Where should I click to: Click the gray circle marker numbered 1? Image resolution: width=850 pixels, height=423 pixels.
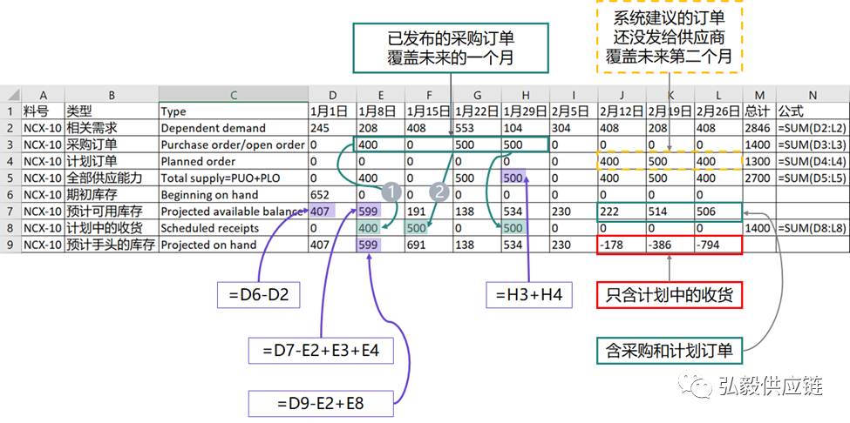tap(393, 191)
